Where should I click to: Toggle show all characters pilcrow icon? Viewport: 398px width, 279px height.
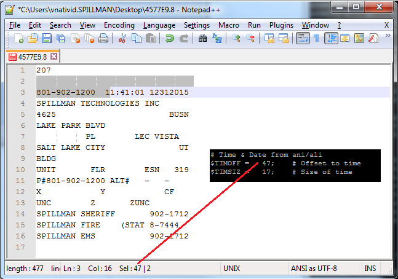(316, 39)
